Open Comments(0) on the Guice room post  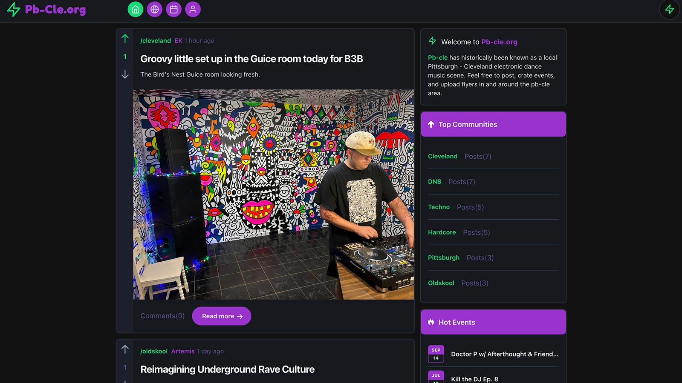click(x=162, y=316)
